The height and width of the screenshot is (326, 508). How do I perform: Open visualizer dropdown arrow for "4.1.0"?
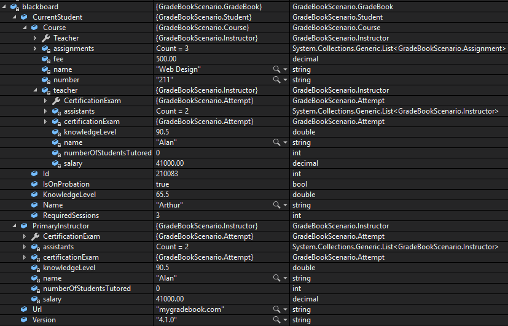point(285,320)
